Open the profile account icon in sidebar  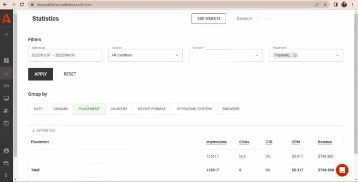pyautogui.click(x=6, y=151)
